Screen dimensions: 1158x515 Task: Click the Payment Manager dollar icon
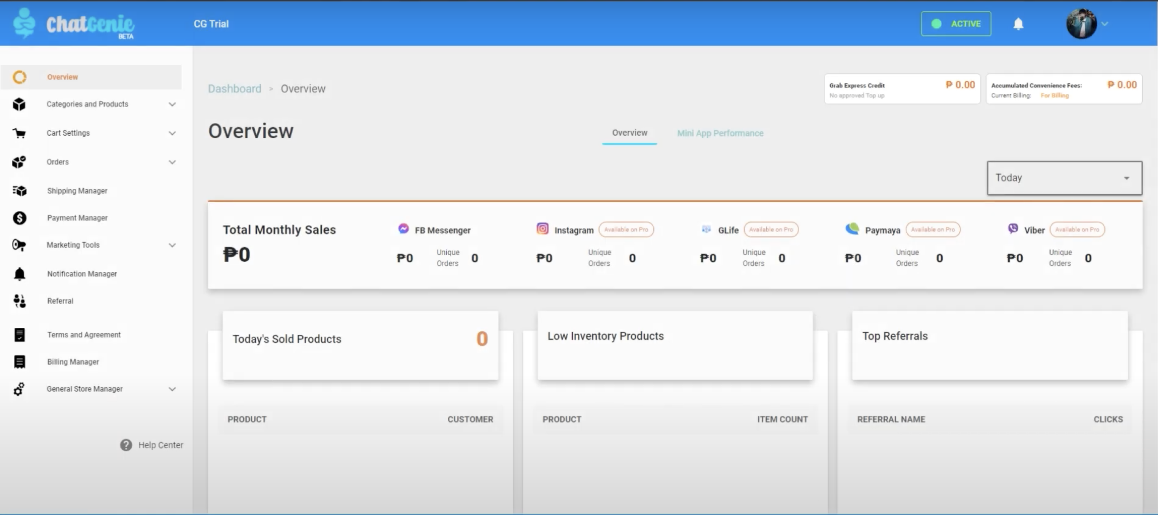coord(20,218)
